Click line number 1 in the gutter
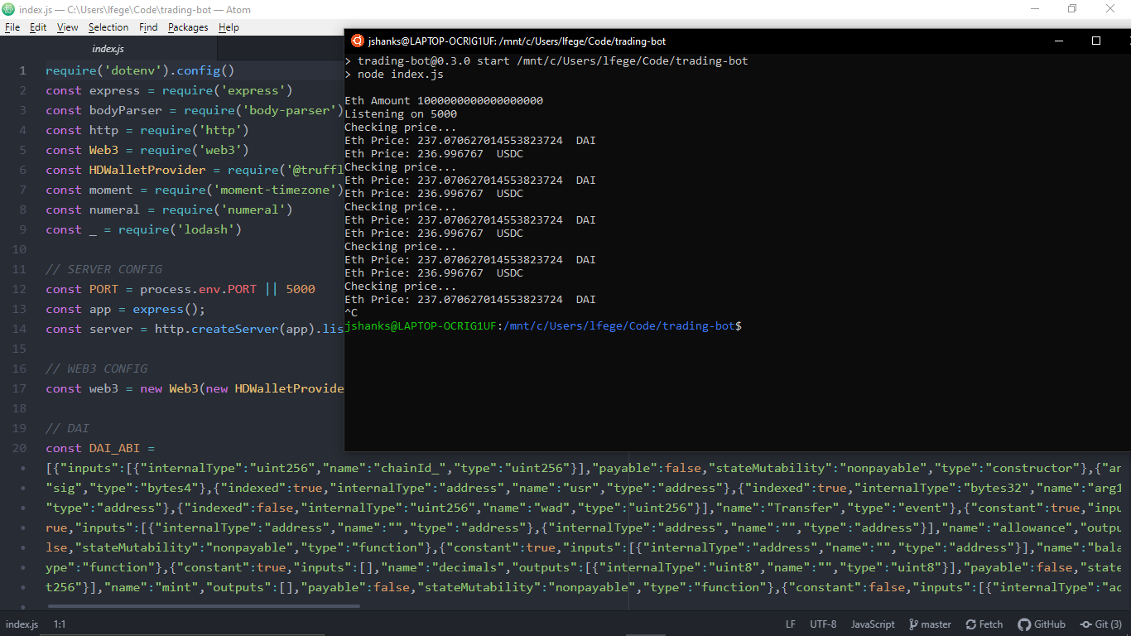 click(x=23, y=70)
